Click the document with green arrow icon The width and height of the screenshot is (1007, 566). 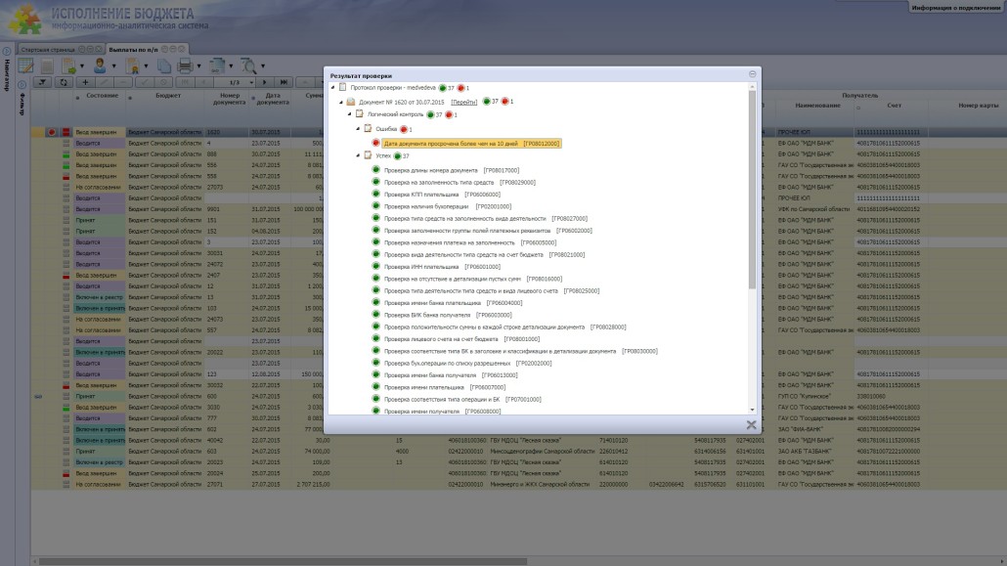[x=68, y=65]
